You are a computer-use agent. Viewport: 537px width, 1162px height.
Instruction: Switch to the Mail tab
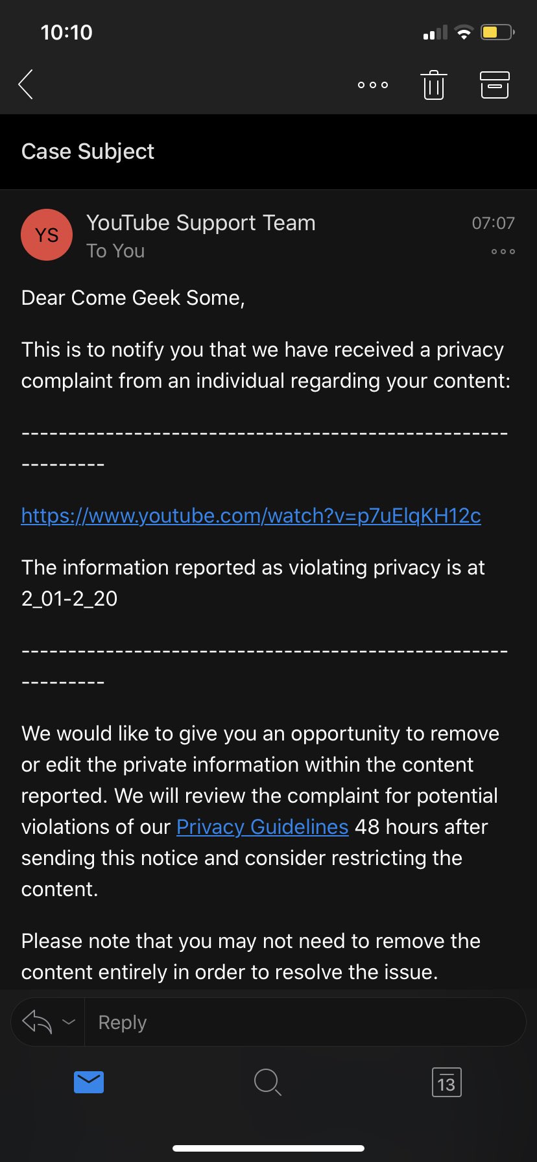89,1082
